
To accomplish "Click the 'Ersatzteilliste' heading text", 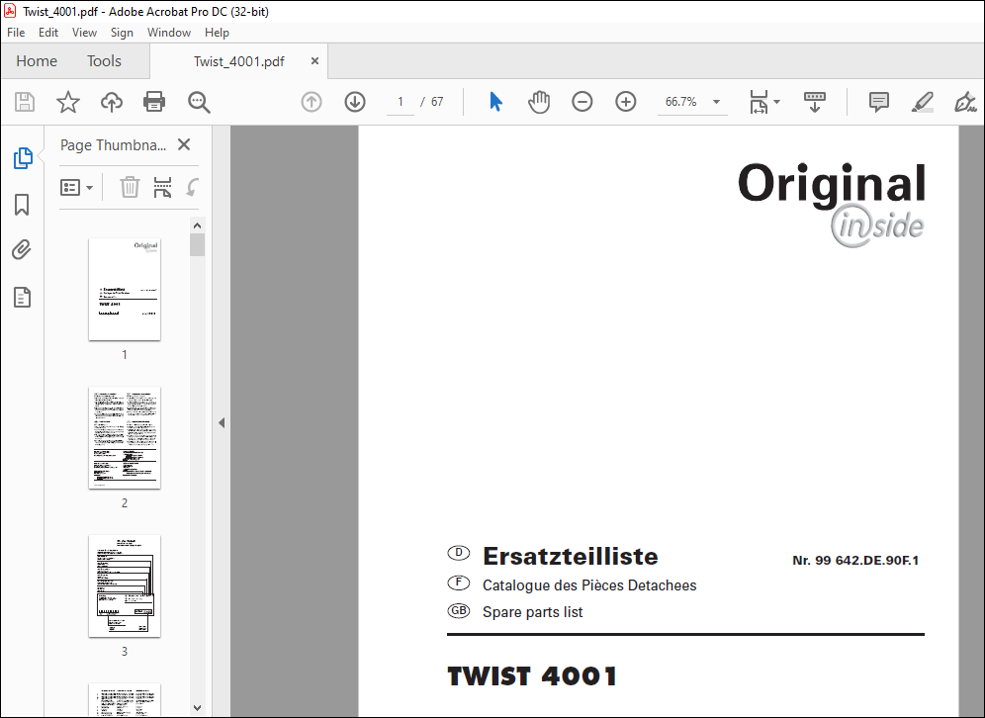I will coord(570,557).
